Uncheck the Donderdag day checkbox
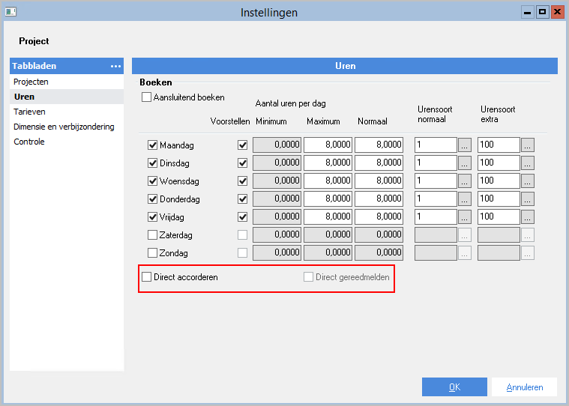569x406 pixels. coord(152,199)
